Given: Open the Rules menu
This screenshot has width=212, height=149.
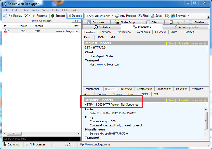Looking at the screenshot, I should tap(24, 10).
